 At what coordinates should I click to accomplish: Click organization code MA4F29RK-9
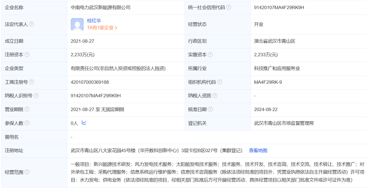(268, 82)
